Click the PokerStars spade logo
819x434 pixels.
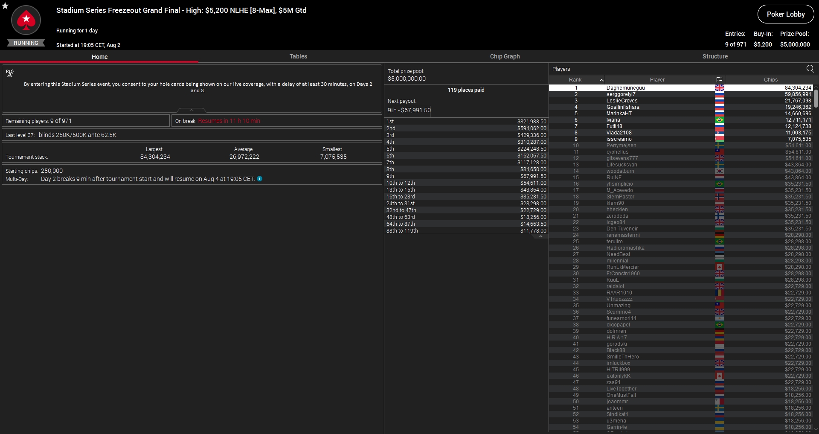26,20
